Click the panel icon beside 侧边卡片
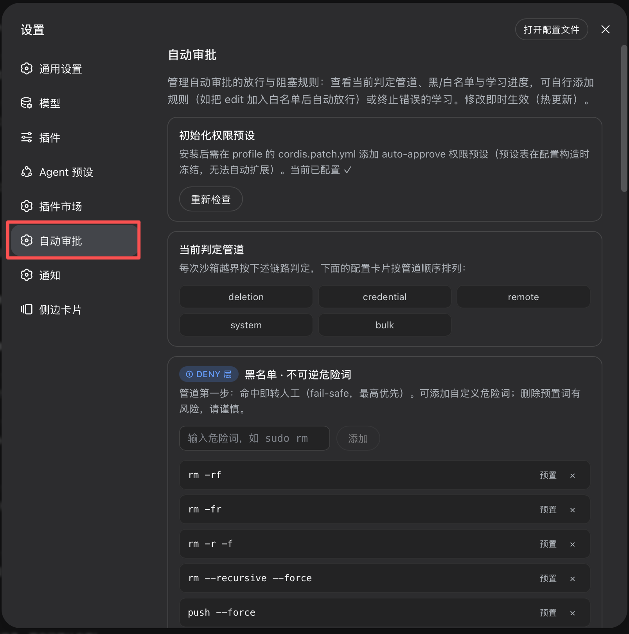The height and width of the screenshot is (634, 629). tap(27, 310)
